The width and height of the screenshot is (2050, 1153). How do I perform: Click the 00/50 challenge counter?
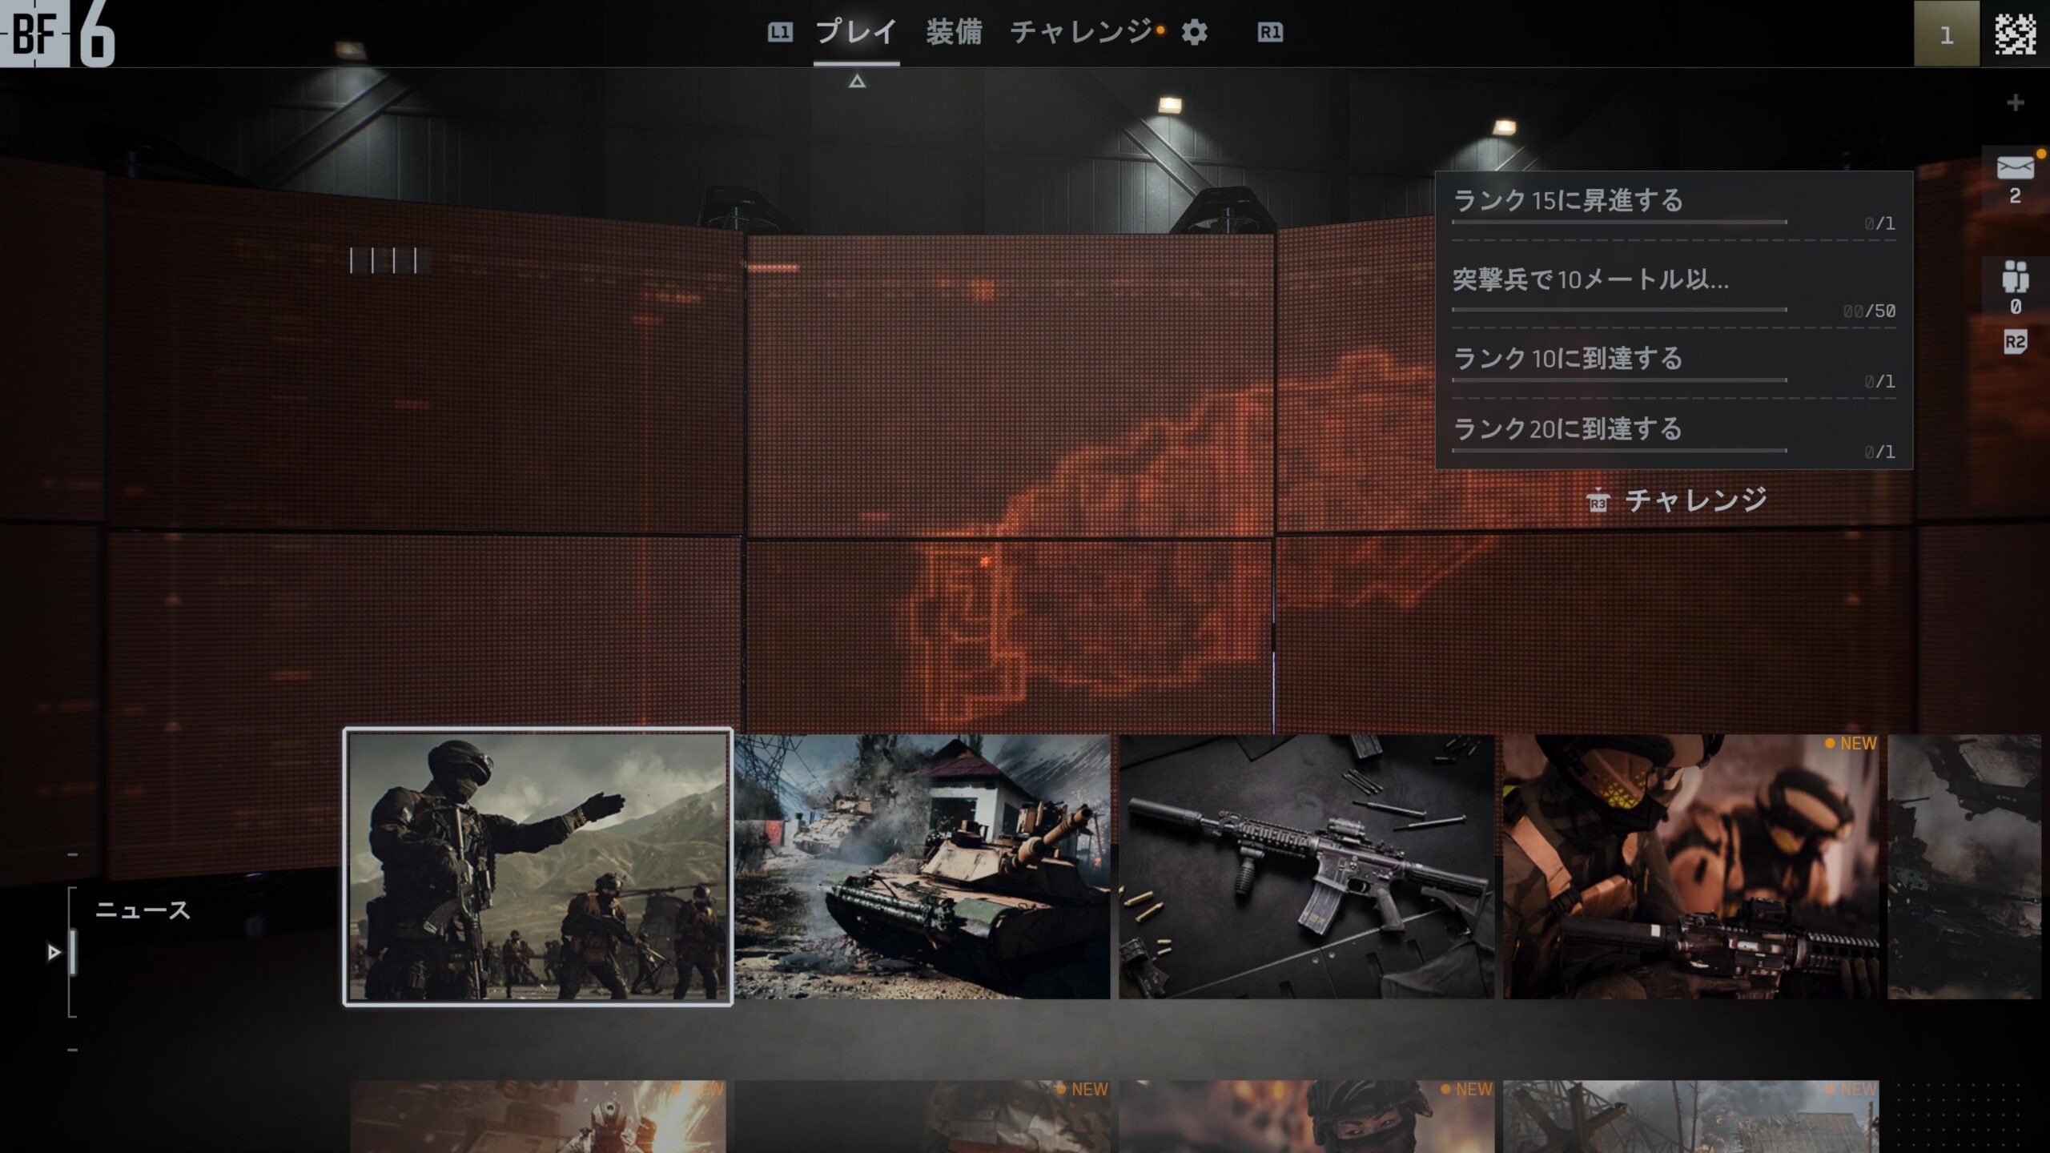click(1869, 311)
